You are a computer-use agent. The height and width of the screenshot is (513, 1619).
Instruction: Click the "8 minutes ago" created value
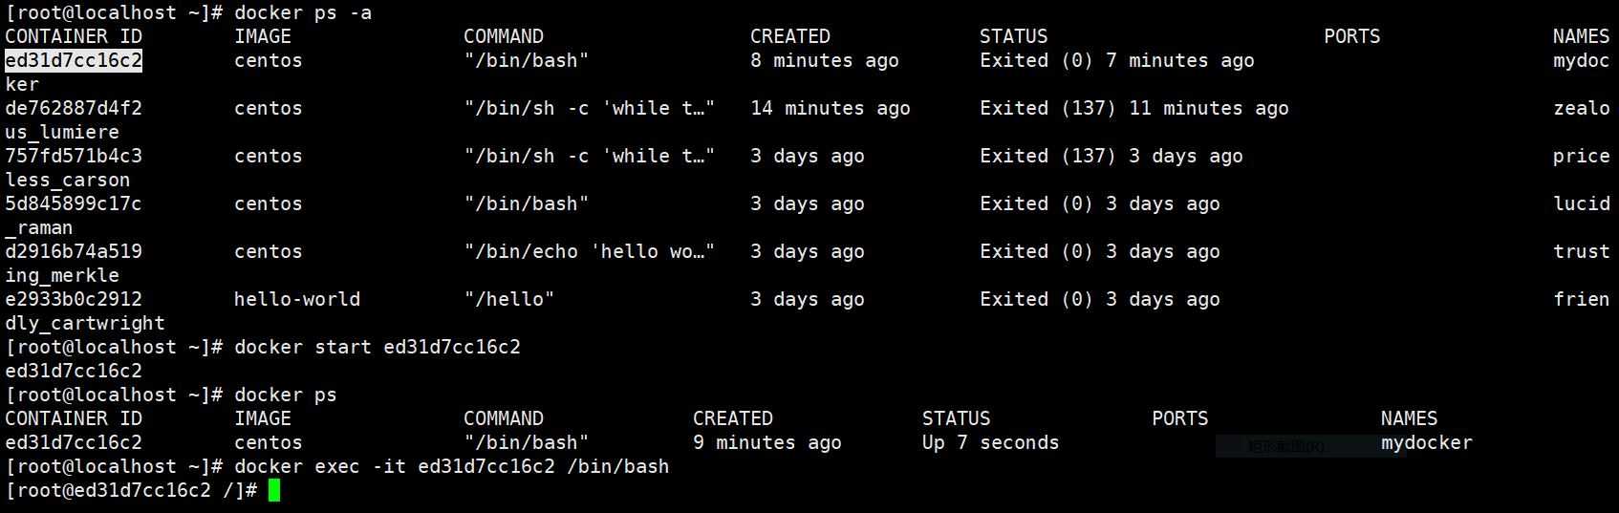(825, 60)
